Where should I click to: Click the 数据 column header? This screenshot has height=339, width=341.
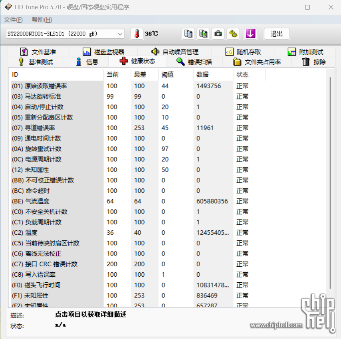213,75
